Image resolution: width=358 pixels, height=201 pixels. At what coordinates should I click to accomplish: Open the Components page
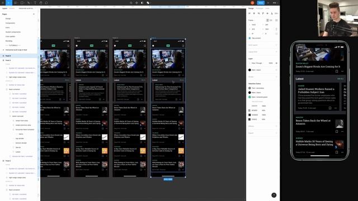10,23
